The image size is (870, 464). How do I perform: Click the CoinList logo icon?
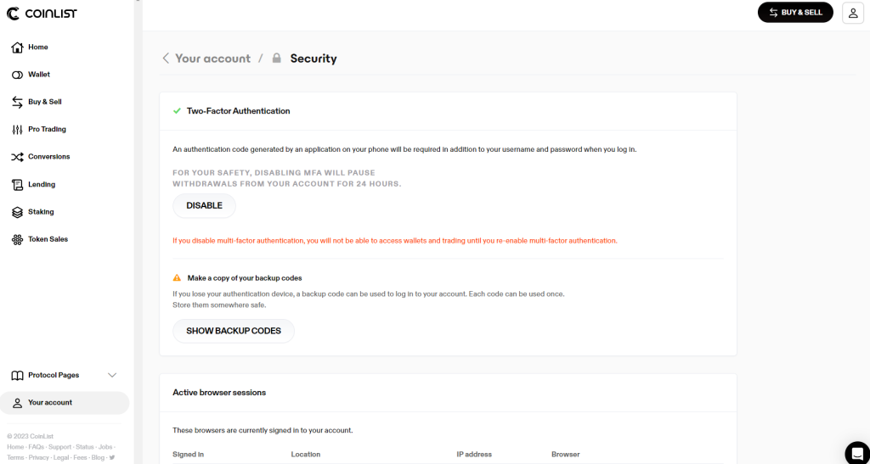[x=14, y=14]
